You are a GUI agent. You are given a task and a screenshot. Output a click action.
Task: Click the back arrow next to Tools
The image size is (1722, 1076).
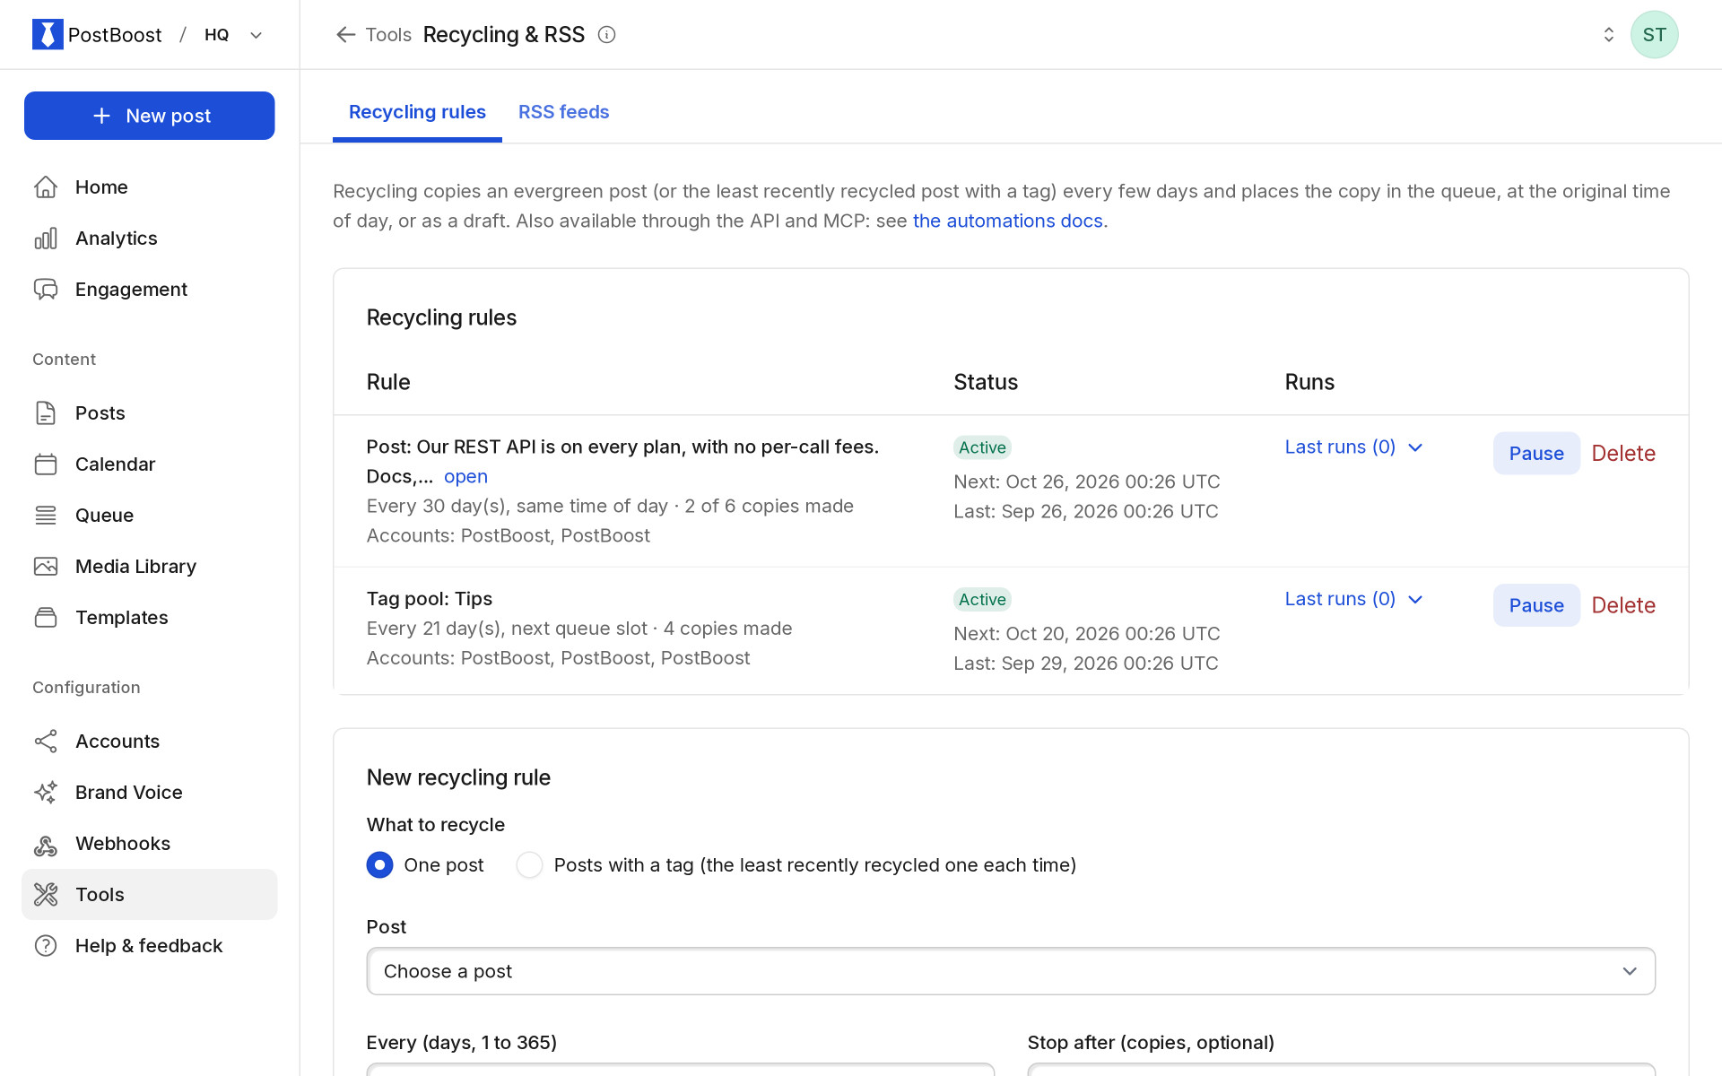pos(345,34)
